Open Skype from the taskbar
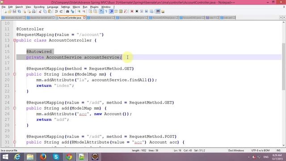Viewport: 286px width, 161px height. 56,157
